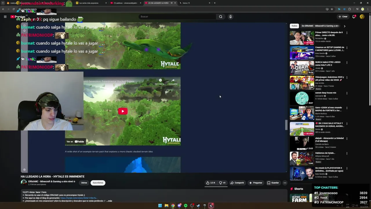Open Chrome extensions puzzle icon
Screen dimensions: 371x209
[350, 9]
